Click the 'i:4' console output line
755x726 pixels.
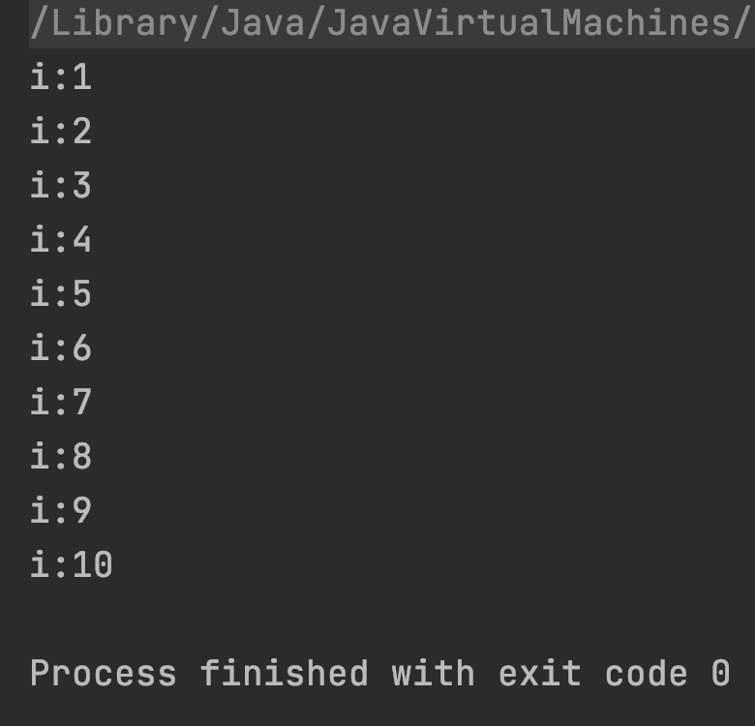[x=61, y=239]
